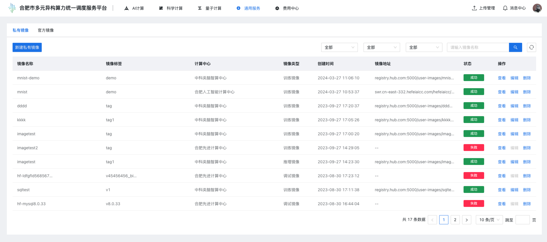The height and width of the screenshot is (242, 547).
Task: Open the 费用中心 page
Action: point(287,8)
